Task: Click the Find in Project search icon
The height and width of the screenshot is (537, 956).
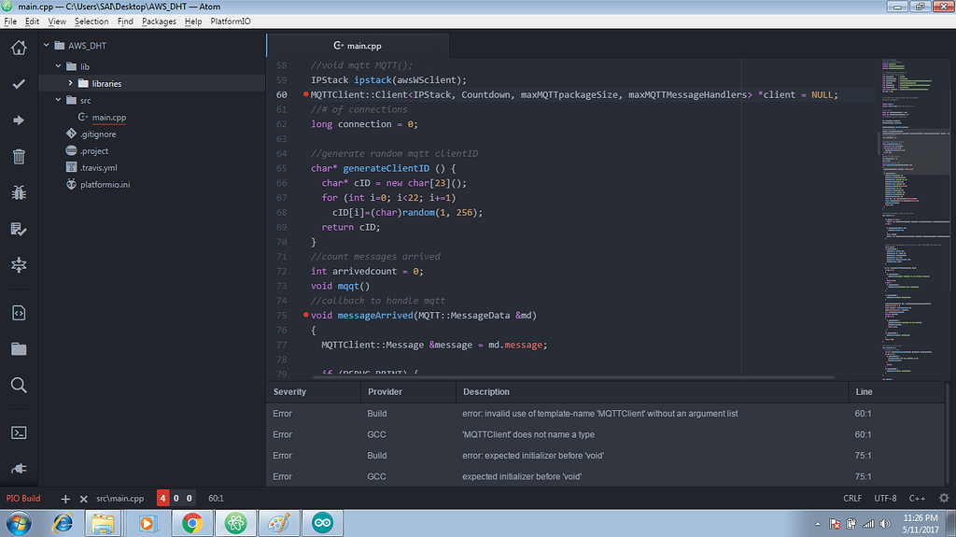Action: (x=19, y=385)
